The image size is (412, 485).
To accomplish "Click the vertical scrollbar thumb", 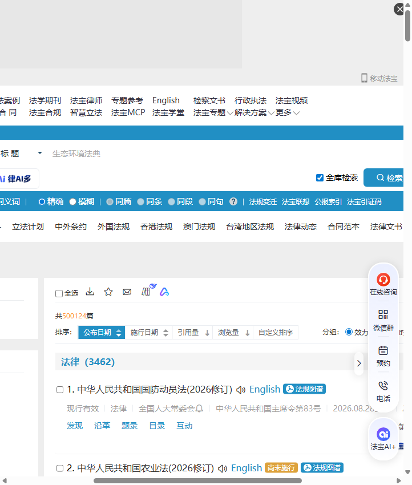I will 407,26.
